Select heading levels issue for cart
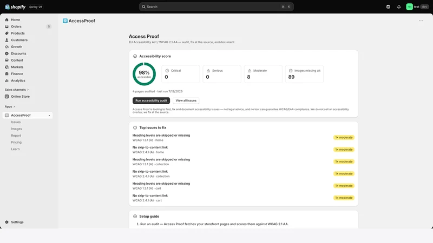This screenshot has height=243, width=433. pos(243,186)
